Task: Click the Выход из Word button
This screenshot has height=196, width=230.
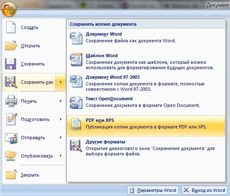Action: (205, 190)
